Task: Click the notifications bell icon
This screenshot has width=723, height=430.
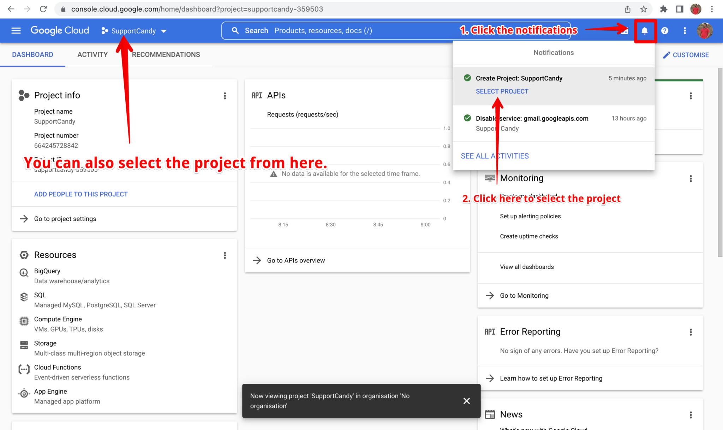Action: tap(645, 31)
